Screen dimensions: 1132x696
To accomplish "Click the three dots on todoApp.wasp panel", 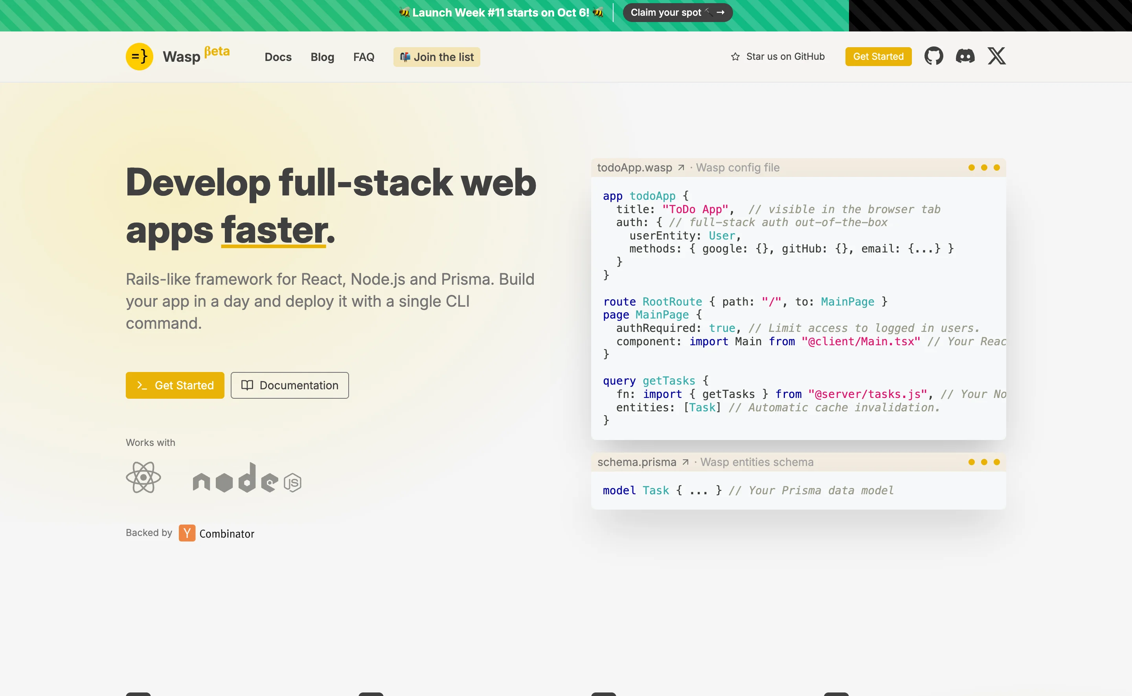I will point(984,168).
